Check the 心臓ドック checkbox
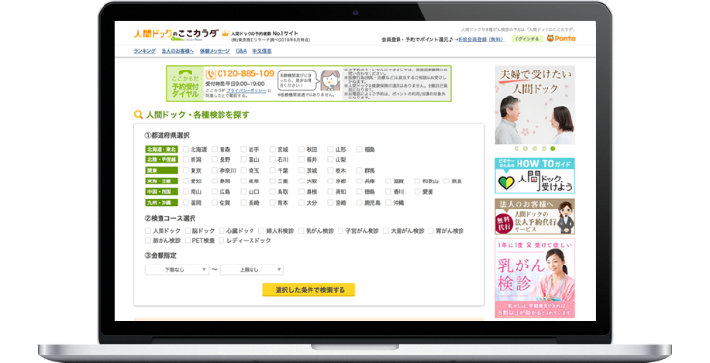Image resolution: width=710 pixels, height=363 pixels. pyautogui.click(x=222, y=231)
